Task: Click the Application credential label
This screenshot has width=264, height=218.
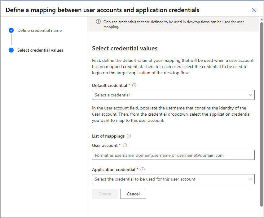Action: 114,169
